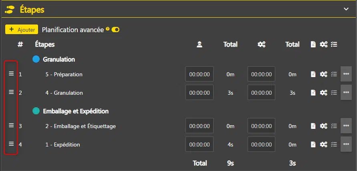Open the more options menu for Expédition
Screen dimensions: 357x171
(x=346, y=145)
